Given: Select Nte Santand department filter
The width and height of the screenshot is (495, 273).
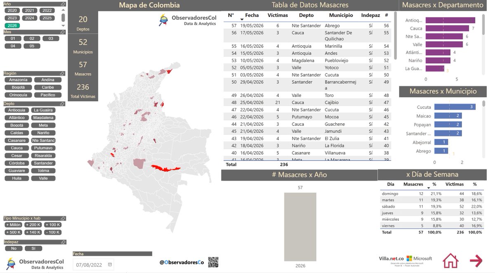Looking at the screenshot, I should (43, 141).
